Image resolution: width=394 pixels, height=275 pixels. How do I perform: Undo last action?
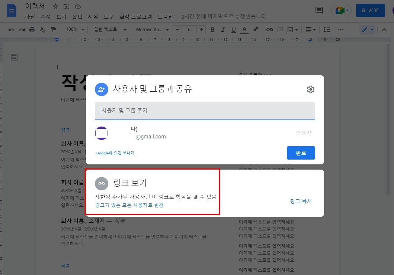point(11,30)
